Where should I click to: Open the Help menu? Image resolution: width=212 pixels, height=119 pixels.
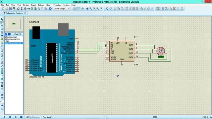click(74, 5)
